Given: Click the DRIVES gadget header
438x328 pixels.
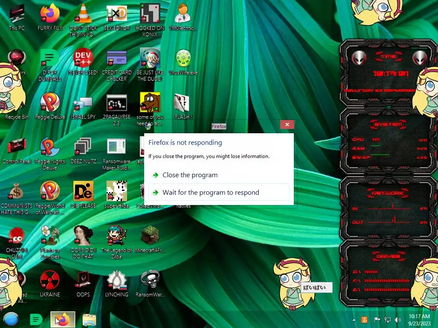Looking at the screenshot, I should (388, 256).
